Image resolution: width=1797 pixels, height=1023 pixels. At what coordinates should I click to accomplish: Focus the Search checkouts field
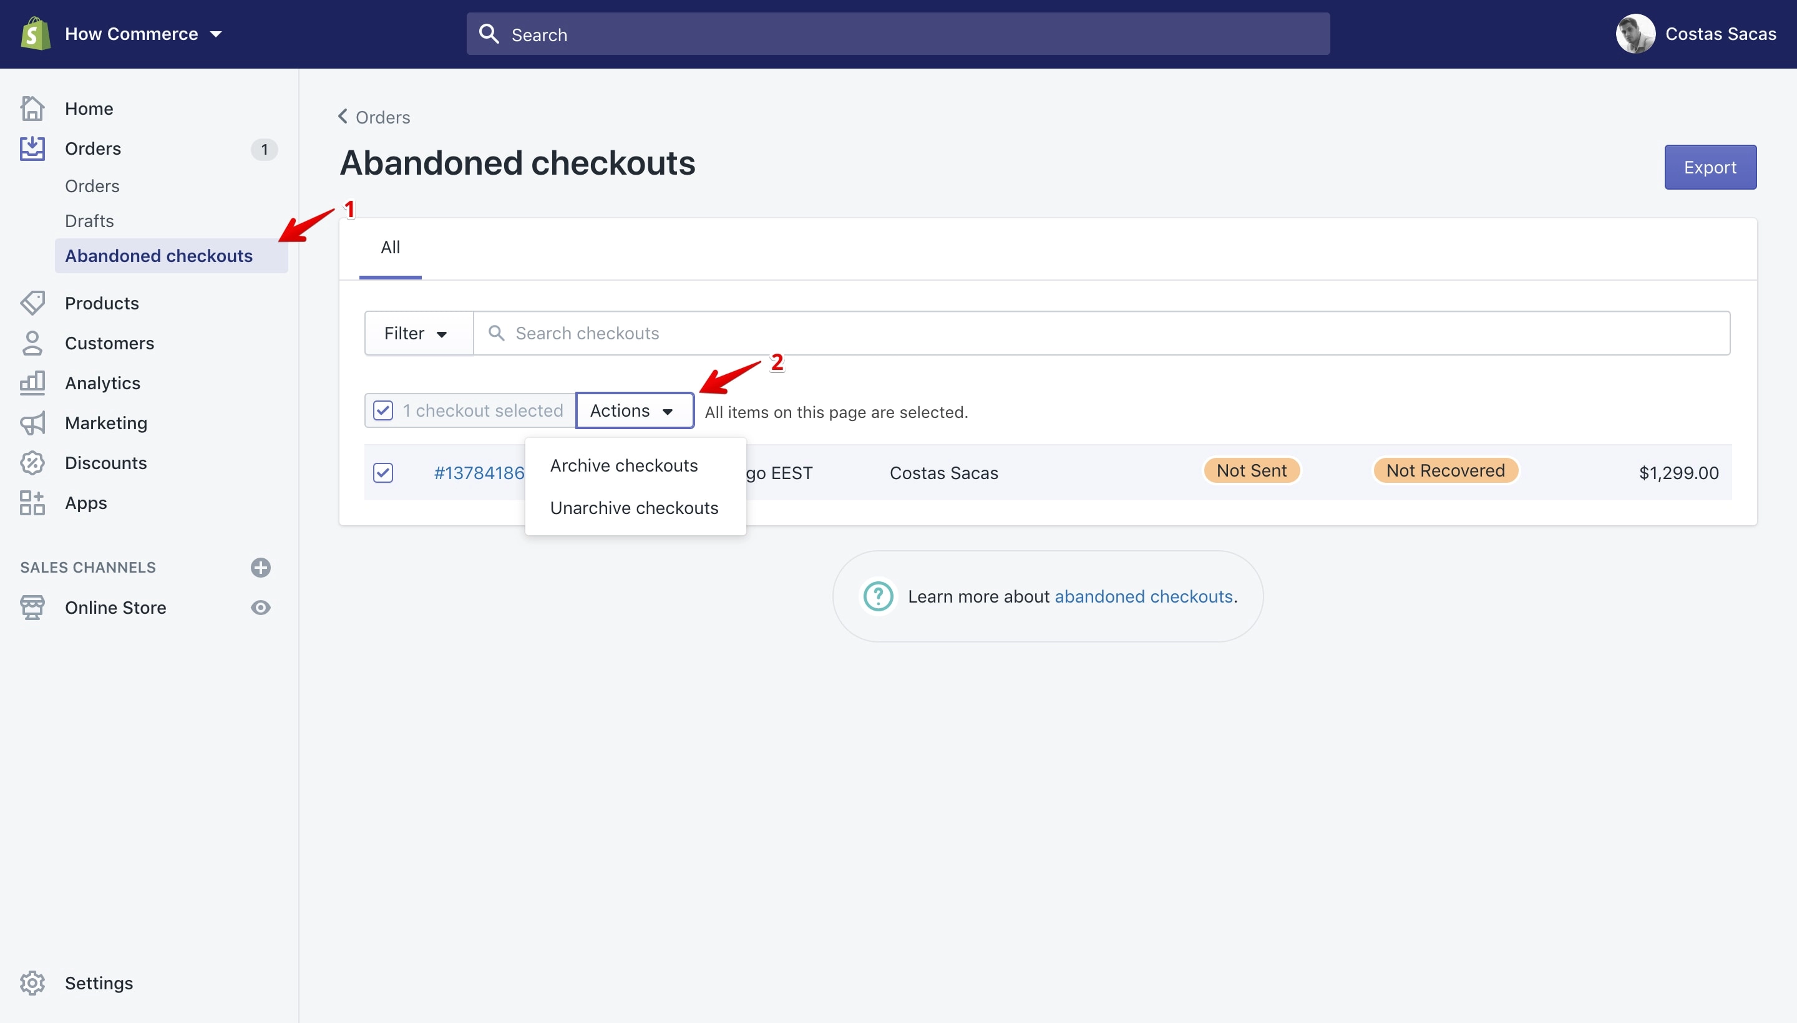coord(1101,333)
